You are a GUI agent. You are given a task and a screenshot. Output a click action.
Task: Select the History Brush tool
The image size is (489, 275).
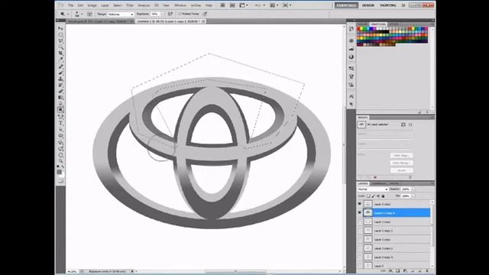60,85
